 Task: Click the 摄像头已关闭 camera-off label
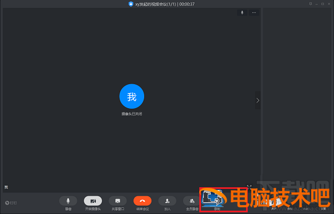(x=131, y=114)
